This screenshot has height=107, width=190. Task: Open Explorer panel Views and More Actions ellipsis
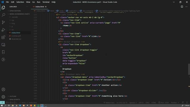(x=27, y=7)
